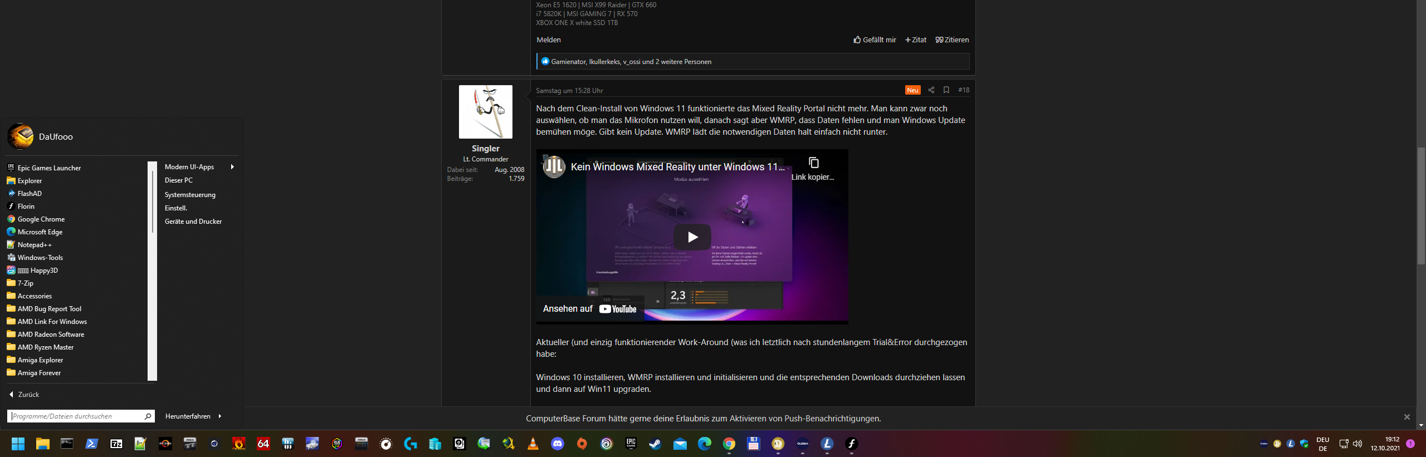1426x457 pixels.
Task: Click share icon on post #18
Action: tap(931, 90)
